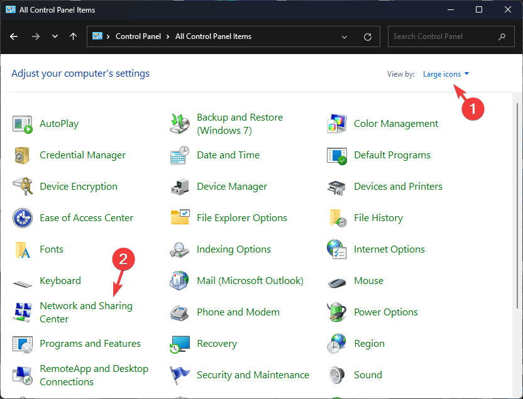This screenshot has height=399, width=523.
Task: Open the Recovery monitor icon
Action: tap(180, 344)
